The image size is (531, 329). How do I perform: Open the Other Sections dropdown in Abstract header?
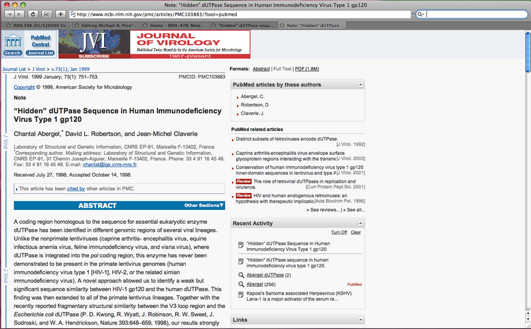pos(204,205)
